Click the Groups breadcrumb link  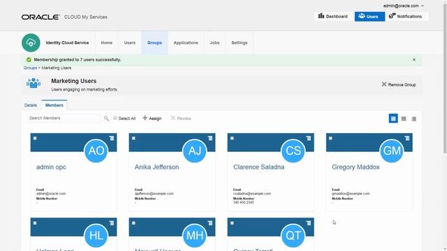pos(30,68)
